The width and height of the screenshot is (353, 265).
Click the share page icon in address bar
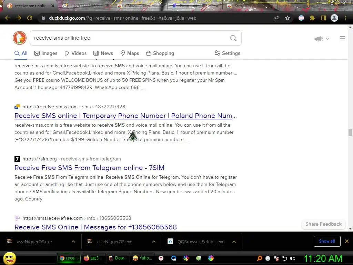[276, 18]
